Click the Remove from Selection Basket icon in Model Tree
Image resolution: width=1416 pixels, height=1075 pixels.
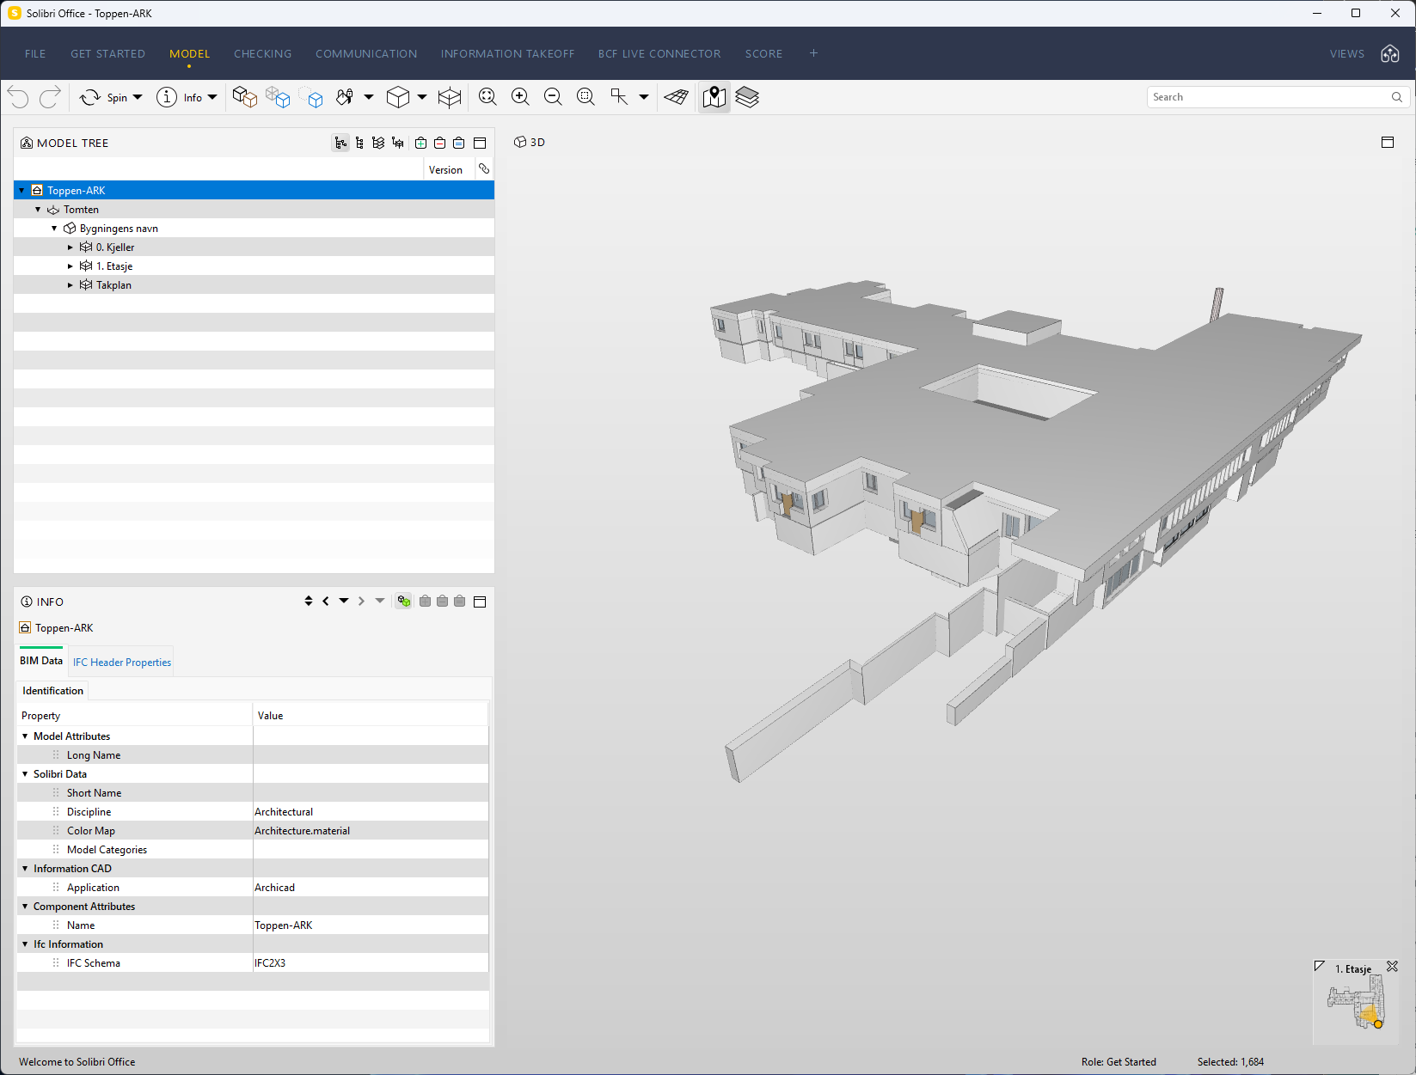(x=439, y=144)
